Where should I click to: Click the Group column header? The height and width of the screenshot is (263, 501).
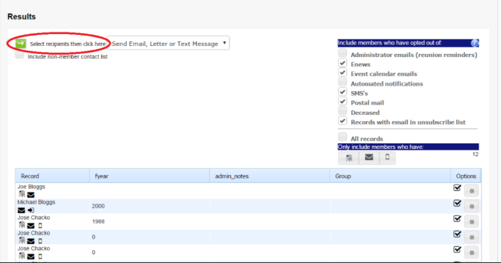tap(343, 176)
